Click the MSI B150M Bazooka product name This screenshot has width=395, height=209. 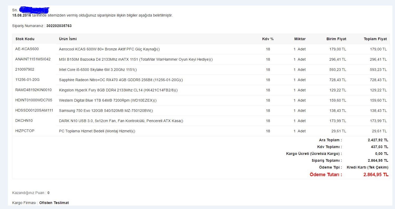tap(136, 59)
